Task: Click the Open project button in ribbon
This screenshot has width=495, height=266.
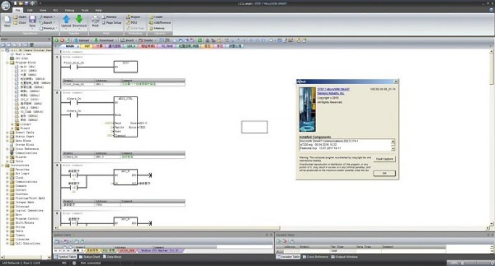Action: (20, 17)
